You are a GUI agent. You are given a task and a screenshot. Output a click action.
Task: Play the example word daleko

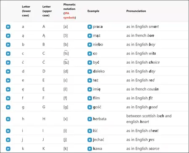coord(89,71)
